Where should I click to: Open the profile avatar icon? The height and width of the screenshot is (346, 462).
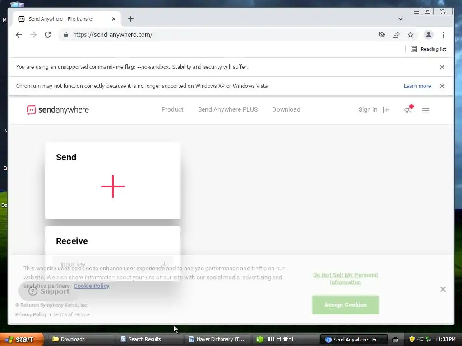coord(429,35)
